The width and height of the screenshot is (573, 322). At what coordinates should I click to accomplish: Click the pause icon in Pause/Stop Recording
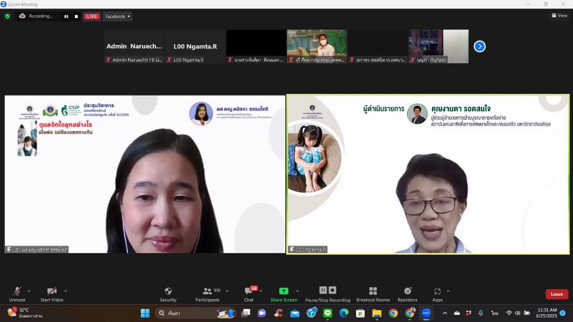click(323, 290)
